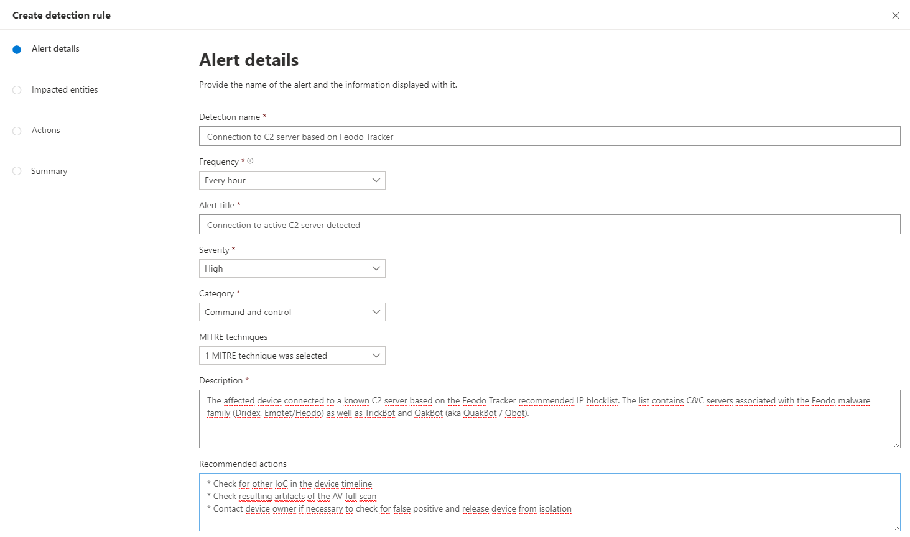Screen dimensions: 910x537
Task: Open the MITRE techniques selector
Action: (292, 356)
